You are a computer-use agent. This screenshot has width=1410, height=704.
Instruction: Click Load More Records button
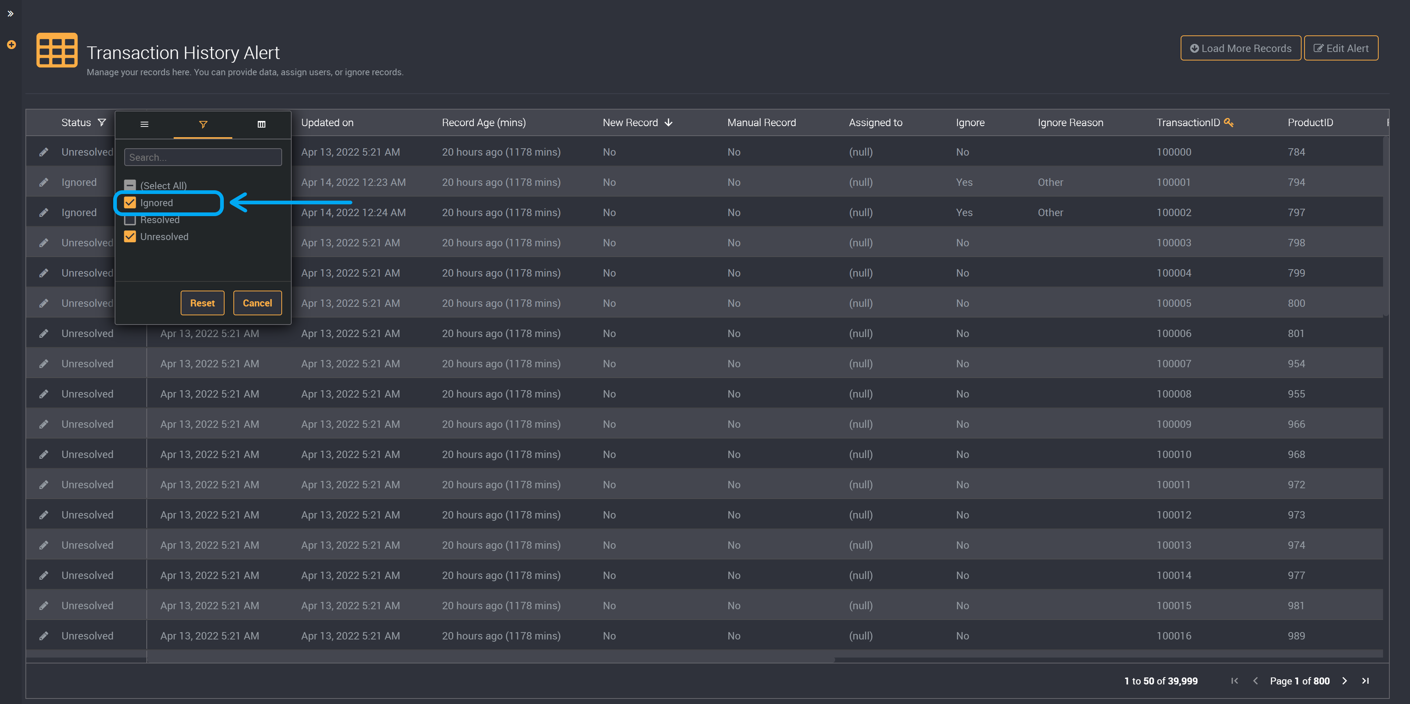pyautogui.click(x=1241, y=49)
